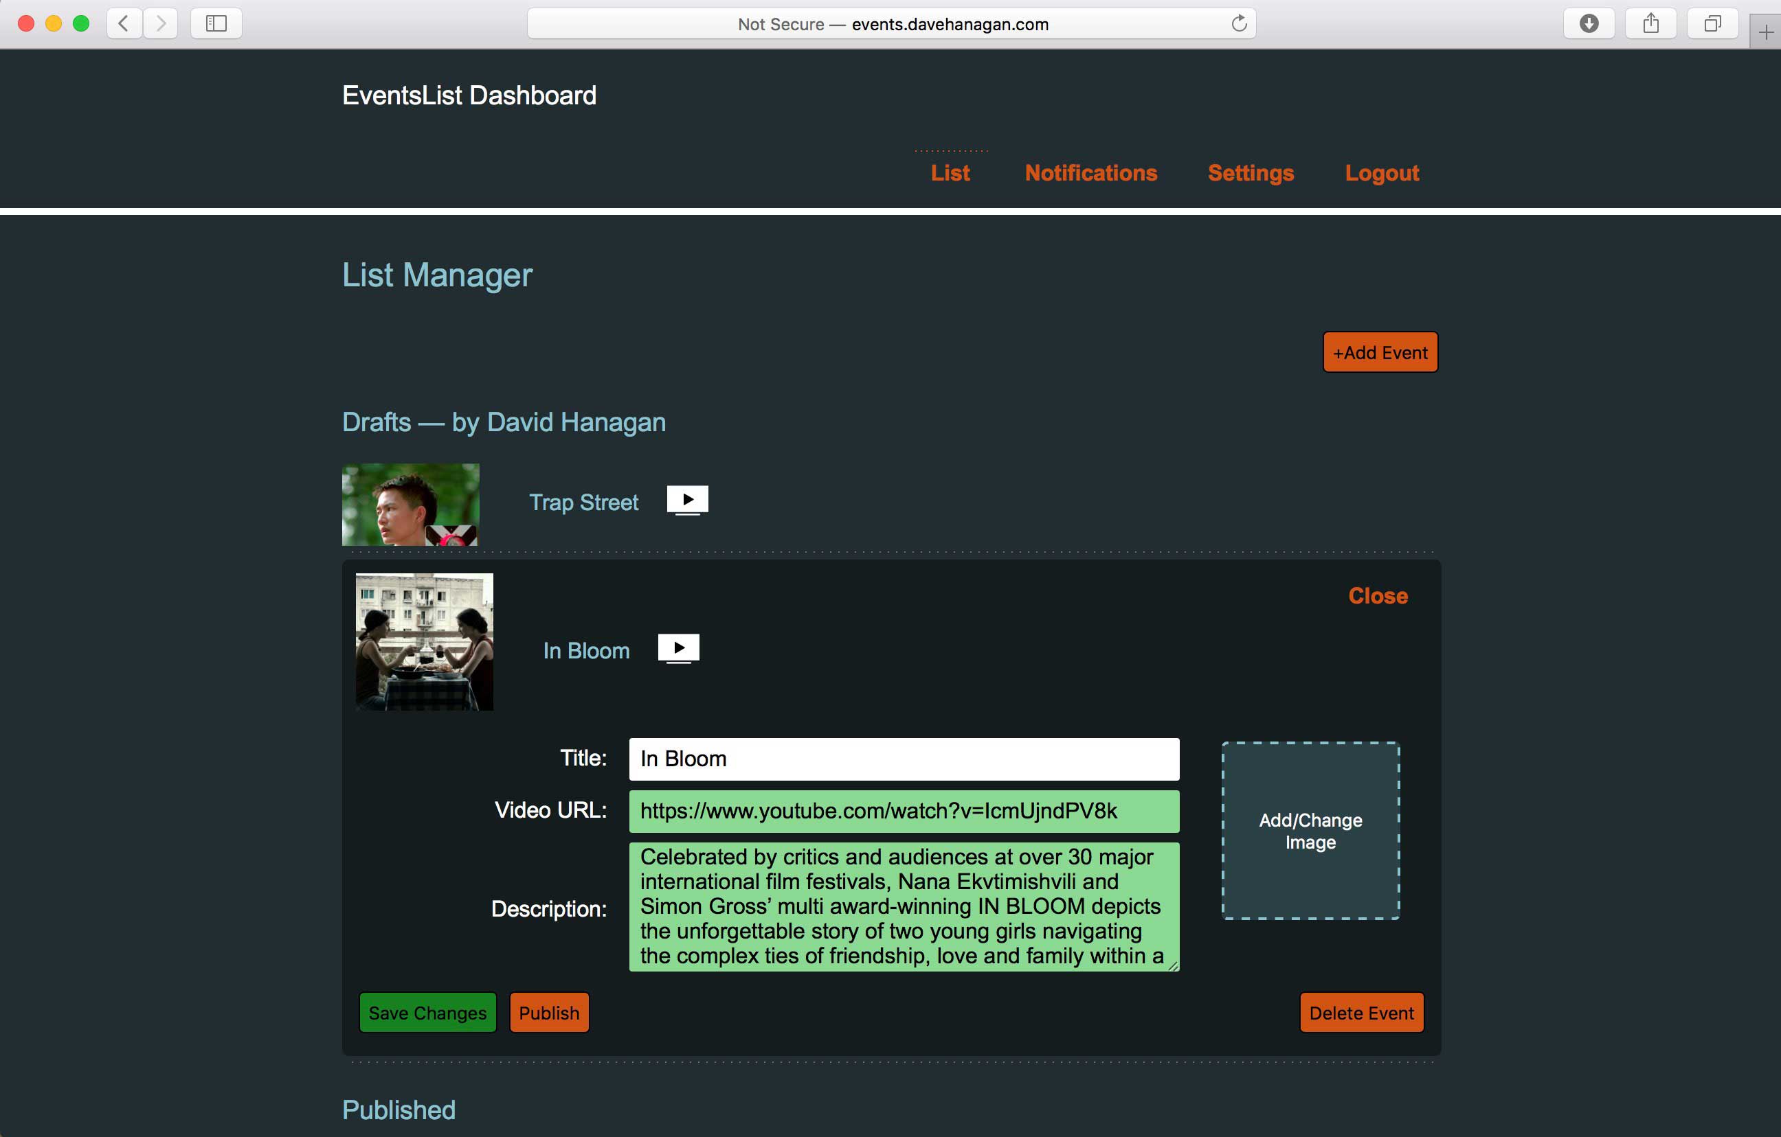Click Add/Change Image for In Bloom
The height and width of the screenshot is (1137, 1781).
(1309, 831)
